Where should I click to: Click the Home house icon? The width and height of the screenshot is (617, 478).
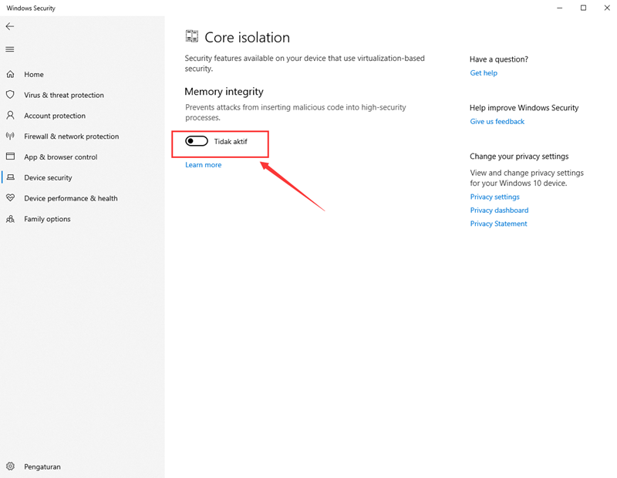click(10, 74)
